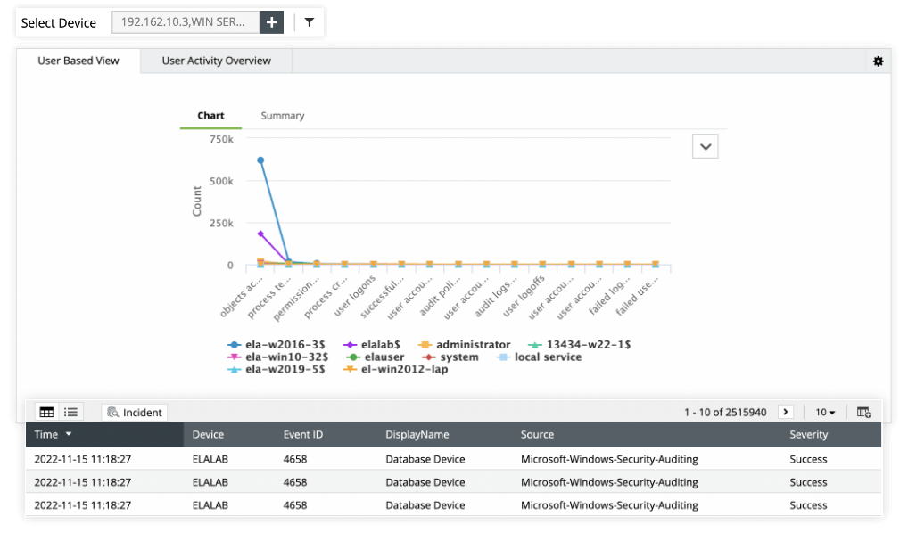Open the column selector icon
908x533 pixels.
[x=863, y=412]
